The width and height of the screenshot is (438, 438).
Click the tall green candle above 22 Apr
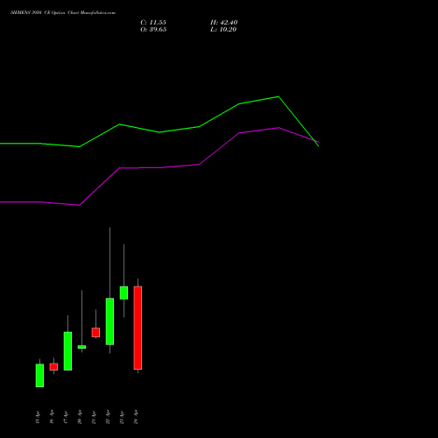109,321
